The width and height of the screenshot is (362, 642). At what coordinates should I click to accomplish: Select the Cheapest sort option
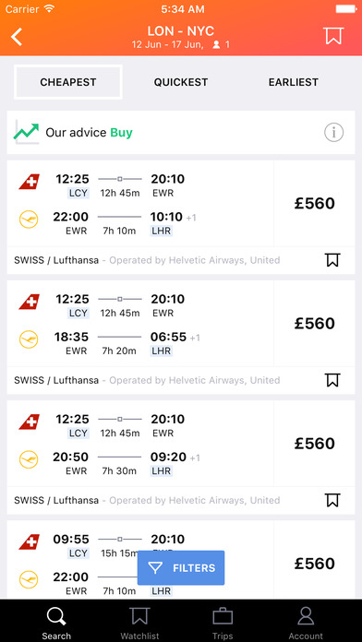[x=68, y=82]
